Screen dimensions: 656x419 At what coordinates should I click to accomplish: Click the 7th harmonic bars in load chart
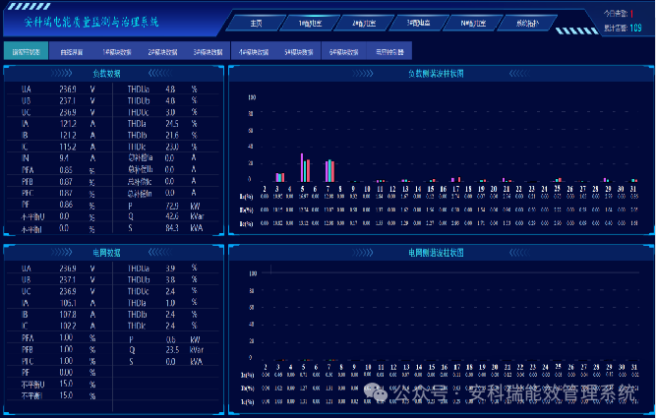[x=330, y=170]
